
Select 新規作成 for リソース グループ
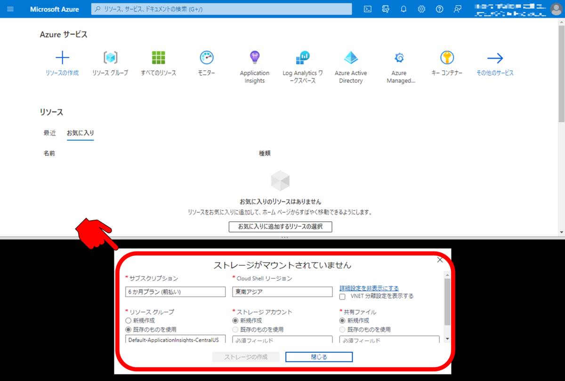[x=128, y=321]
